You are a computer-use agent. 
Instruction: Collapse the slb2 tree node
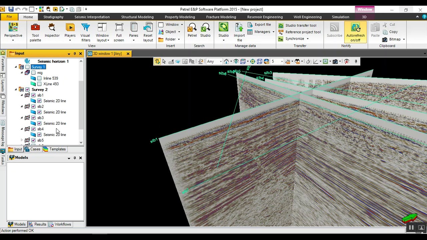coord(22,107)
